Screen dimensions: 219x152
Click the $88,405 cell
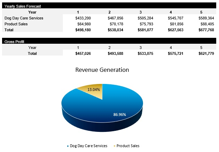click(x=206, y=24)
